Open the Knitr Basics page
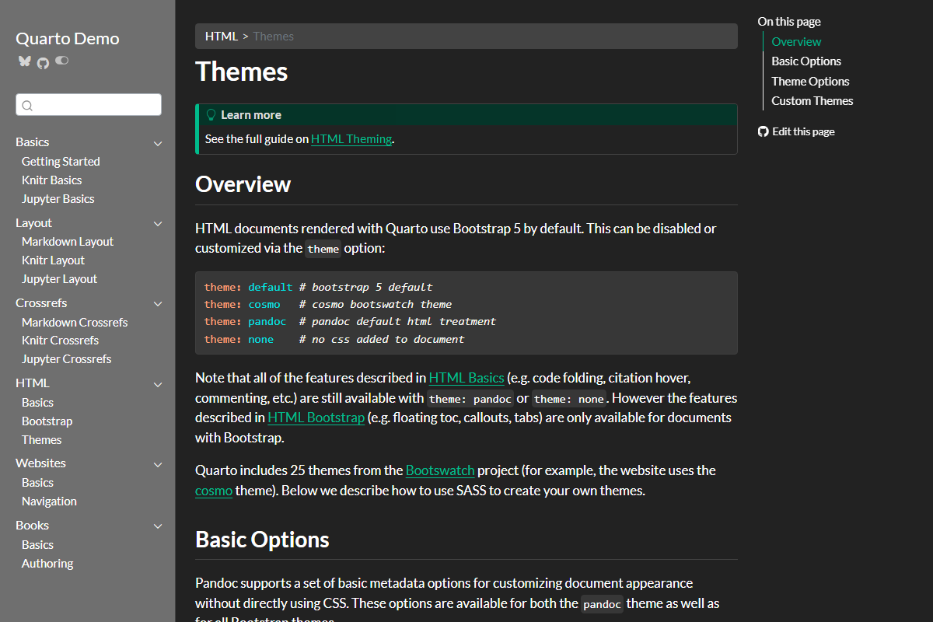 click(51, 180)
